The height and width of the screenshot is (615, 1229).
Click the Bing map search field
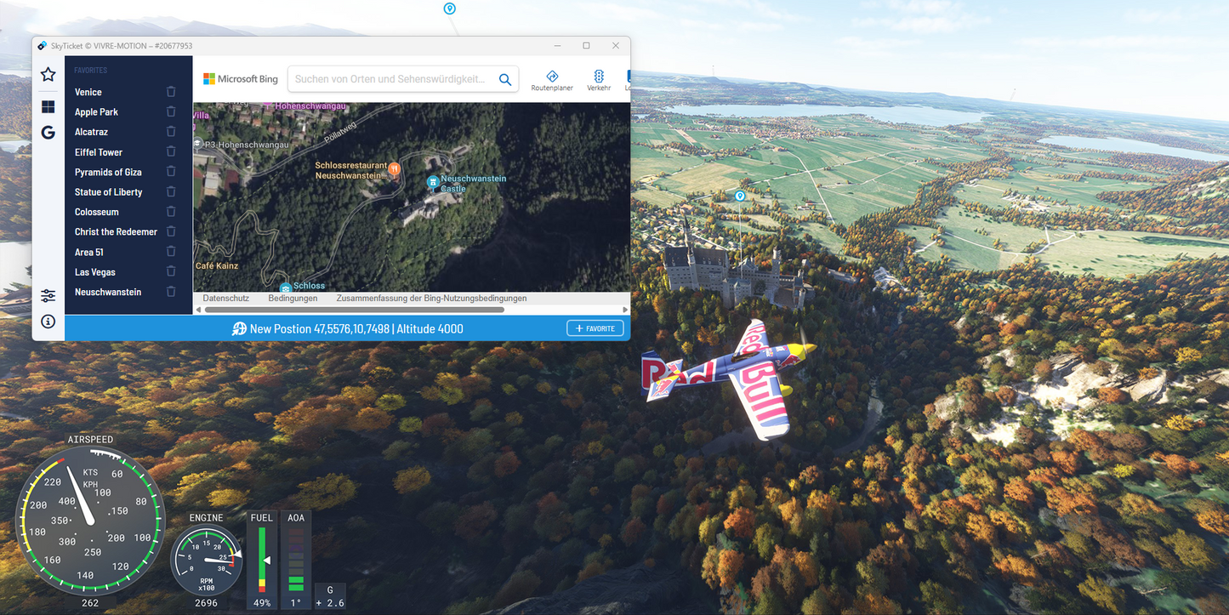tap(390, 79)
